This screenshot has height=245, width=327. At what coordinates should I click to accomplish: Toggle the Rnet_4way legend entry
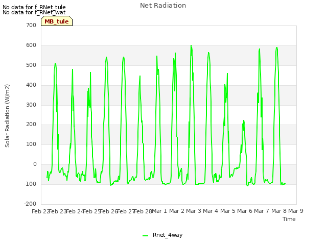(x=162, y=235)
